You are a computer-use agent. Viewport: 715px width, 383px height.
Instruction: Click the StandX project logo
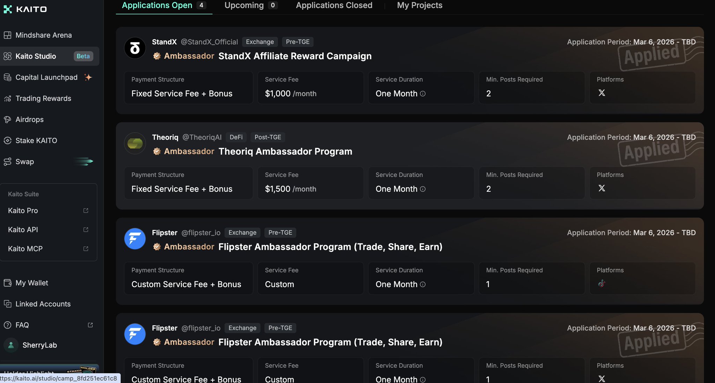pos(135,48)
